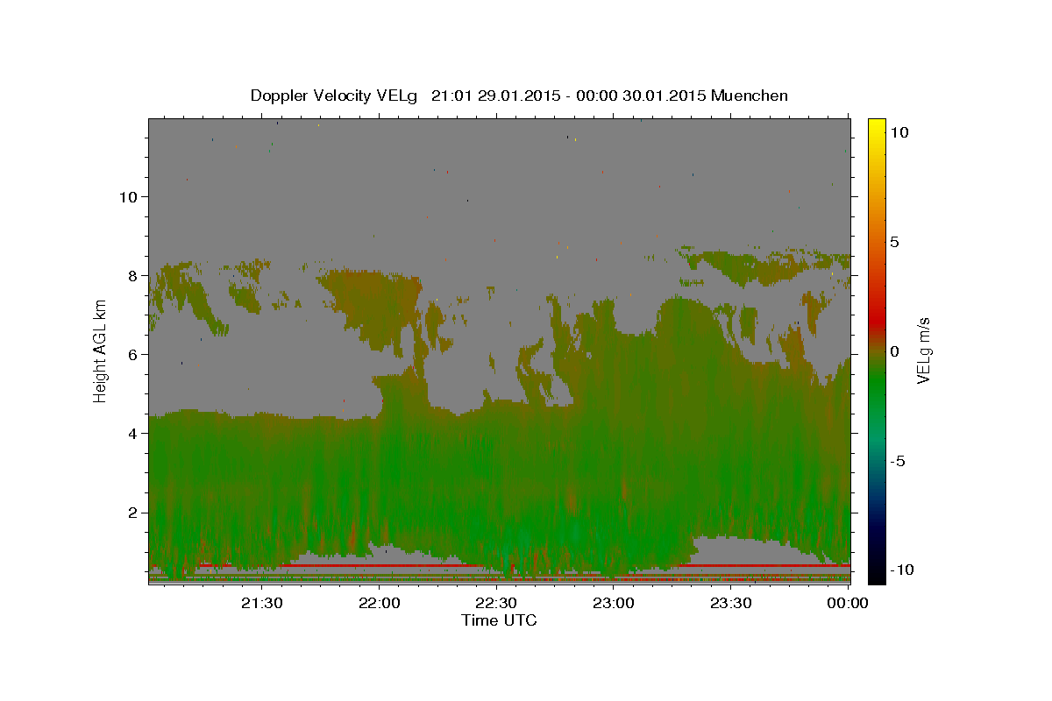Click the height axis label 10
Image resolution: width=1052 pixels, height=701 pixels.
128,196
